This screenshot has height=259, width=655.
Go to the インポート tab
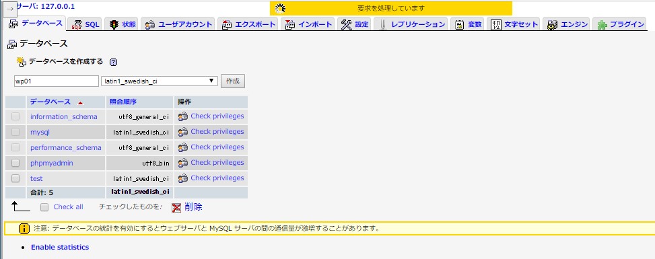pyautogui.click(x=308, y=25)
